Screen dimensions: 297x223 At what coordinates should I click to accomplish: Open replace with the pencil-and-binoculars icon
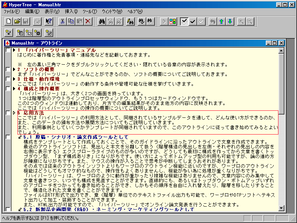130,22
